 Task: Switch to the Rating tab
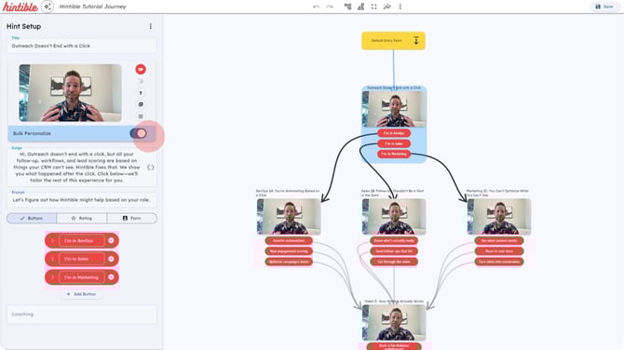(x=82, y=219)
